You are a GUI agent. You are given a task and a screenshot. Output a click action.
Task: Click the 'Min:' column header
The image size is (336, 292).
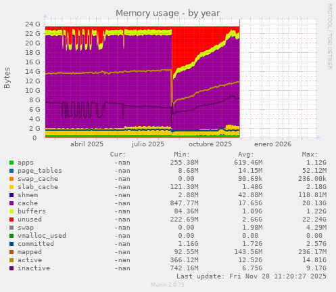coord(182,154)
